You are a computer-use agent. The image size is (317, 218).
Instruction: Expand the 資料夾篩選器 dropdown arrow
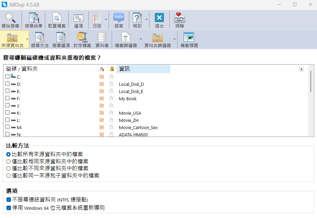[x=175, y=39]
